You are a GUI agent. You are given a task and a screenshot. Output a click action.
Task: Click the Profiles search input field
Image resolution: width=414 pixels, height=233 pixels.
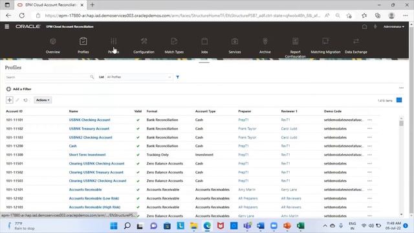(x=47, y=77)
